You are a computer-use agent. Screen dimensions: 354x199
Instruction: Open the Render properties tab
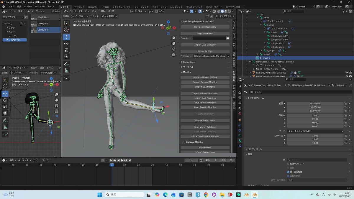240,92
